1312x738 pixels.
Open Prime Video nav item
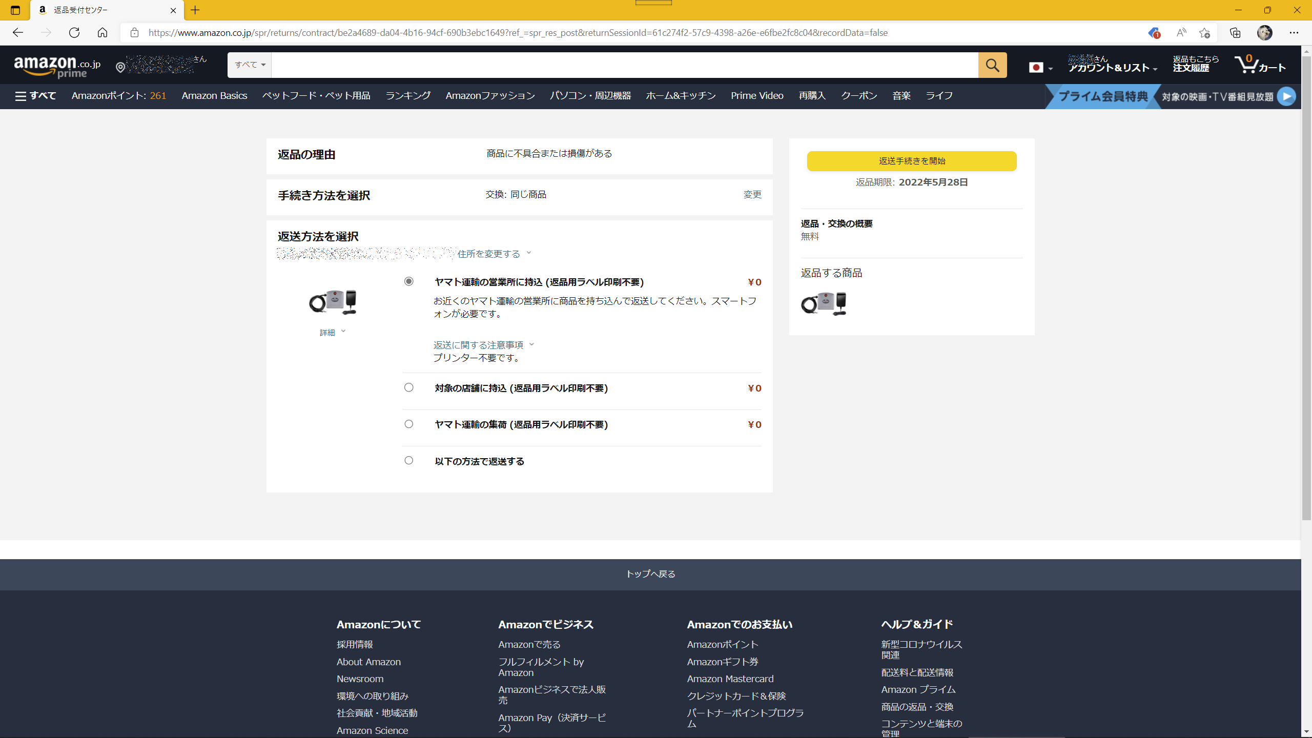click(x=757, y=96)
